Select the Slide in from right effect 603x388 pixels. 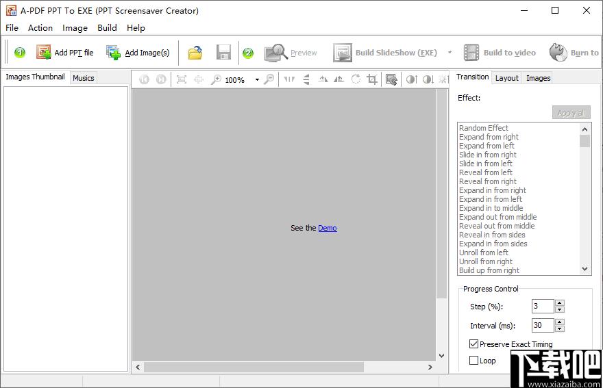click(x=488, y=155)
